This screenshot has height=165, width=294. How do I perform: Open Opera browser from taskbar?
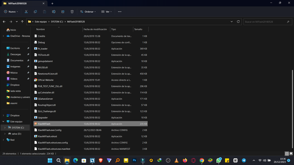pos(193,160)
